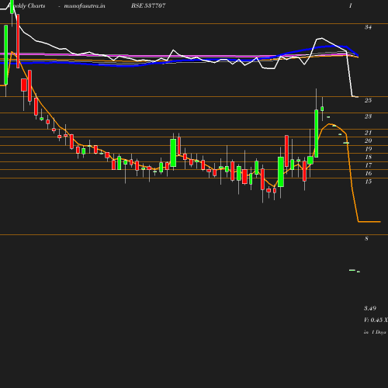This screenshot has width=388, height=388.
Task: Click the 3.49 current price value
Action: 370,308
